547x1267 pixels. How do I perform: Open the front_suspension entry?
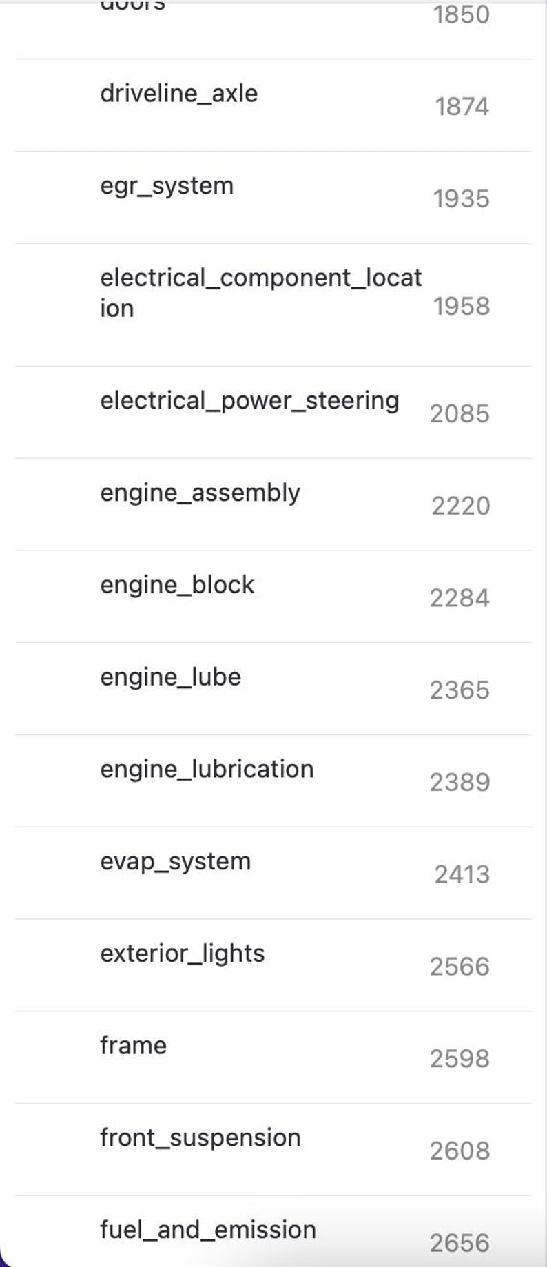200,1138
